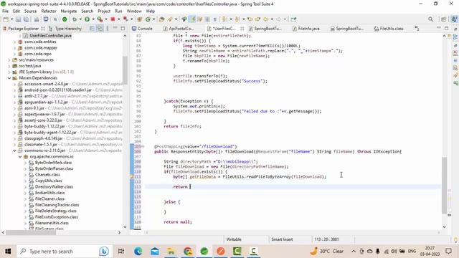Click the Windows Start button
Image resolution: width=459 pixels, height=258 pixels.
click(8, 252)
